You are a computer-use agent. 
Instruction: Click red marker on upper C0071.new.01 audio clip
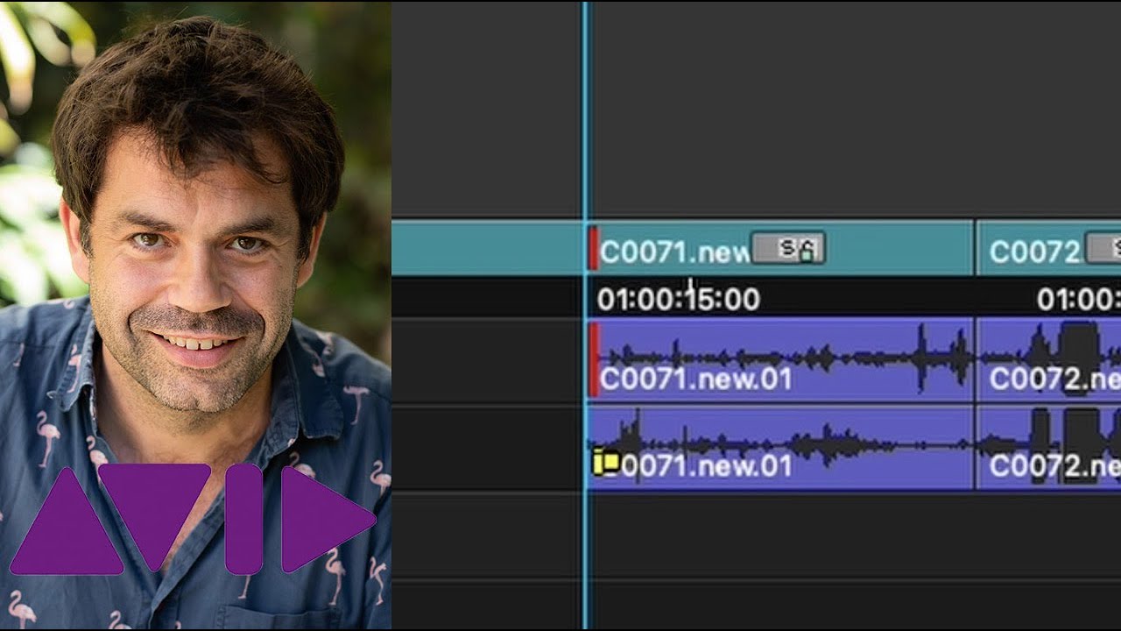(593, 360)
